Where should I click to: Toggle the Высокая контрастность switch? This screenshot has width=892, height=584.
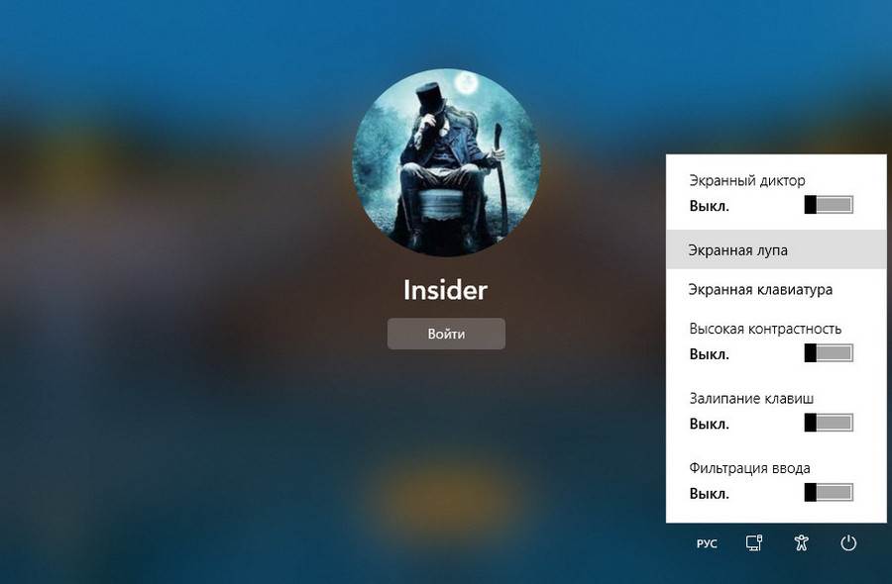tap(829, 352)
